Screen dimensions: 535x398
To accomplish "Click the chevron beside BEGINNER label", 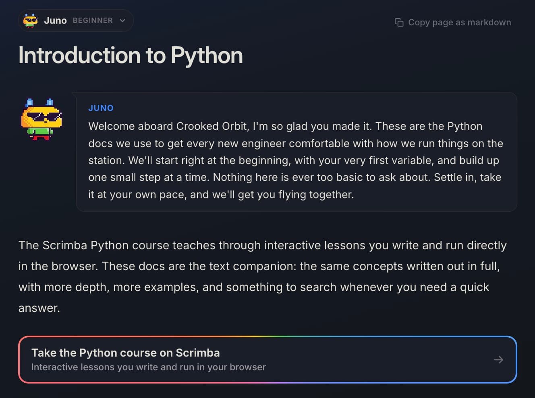I will pos(122,21).
